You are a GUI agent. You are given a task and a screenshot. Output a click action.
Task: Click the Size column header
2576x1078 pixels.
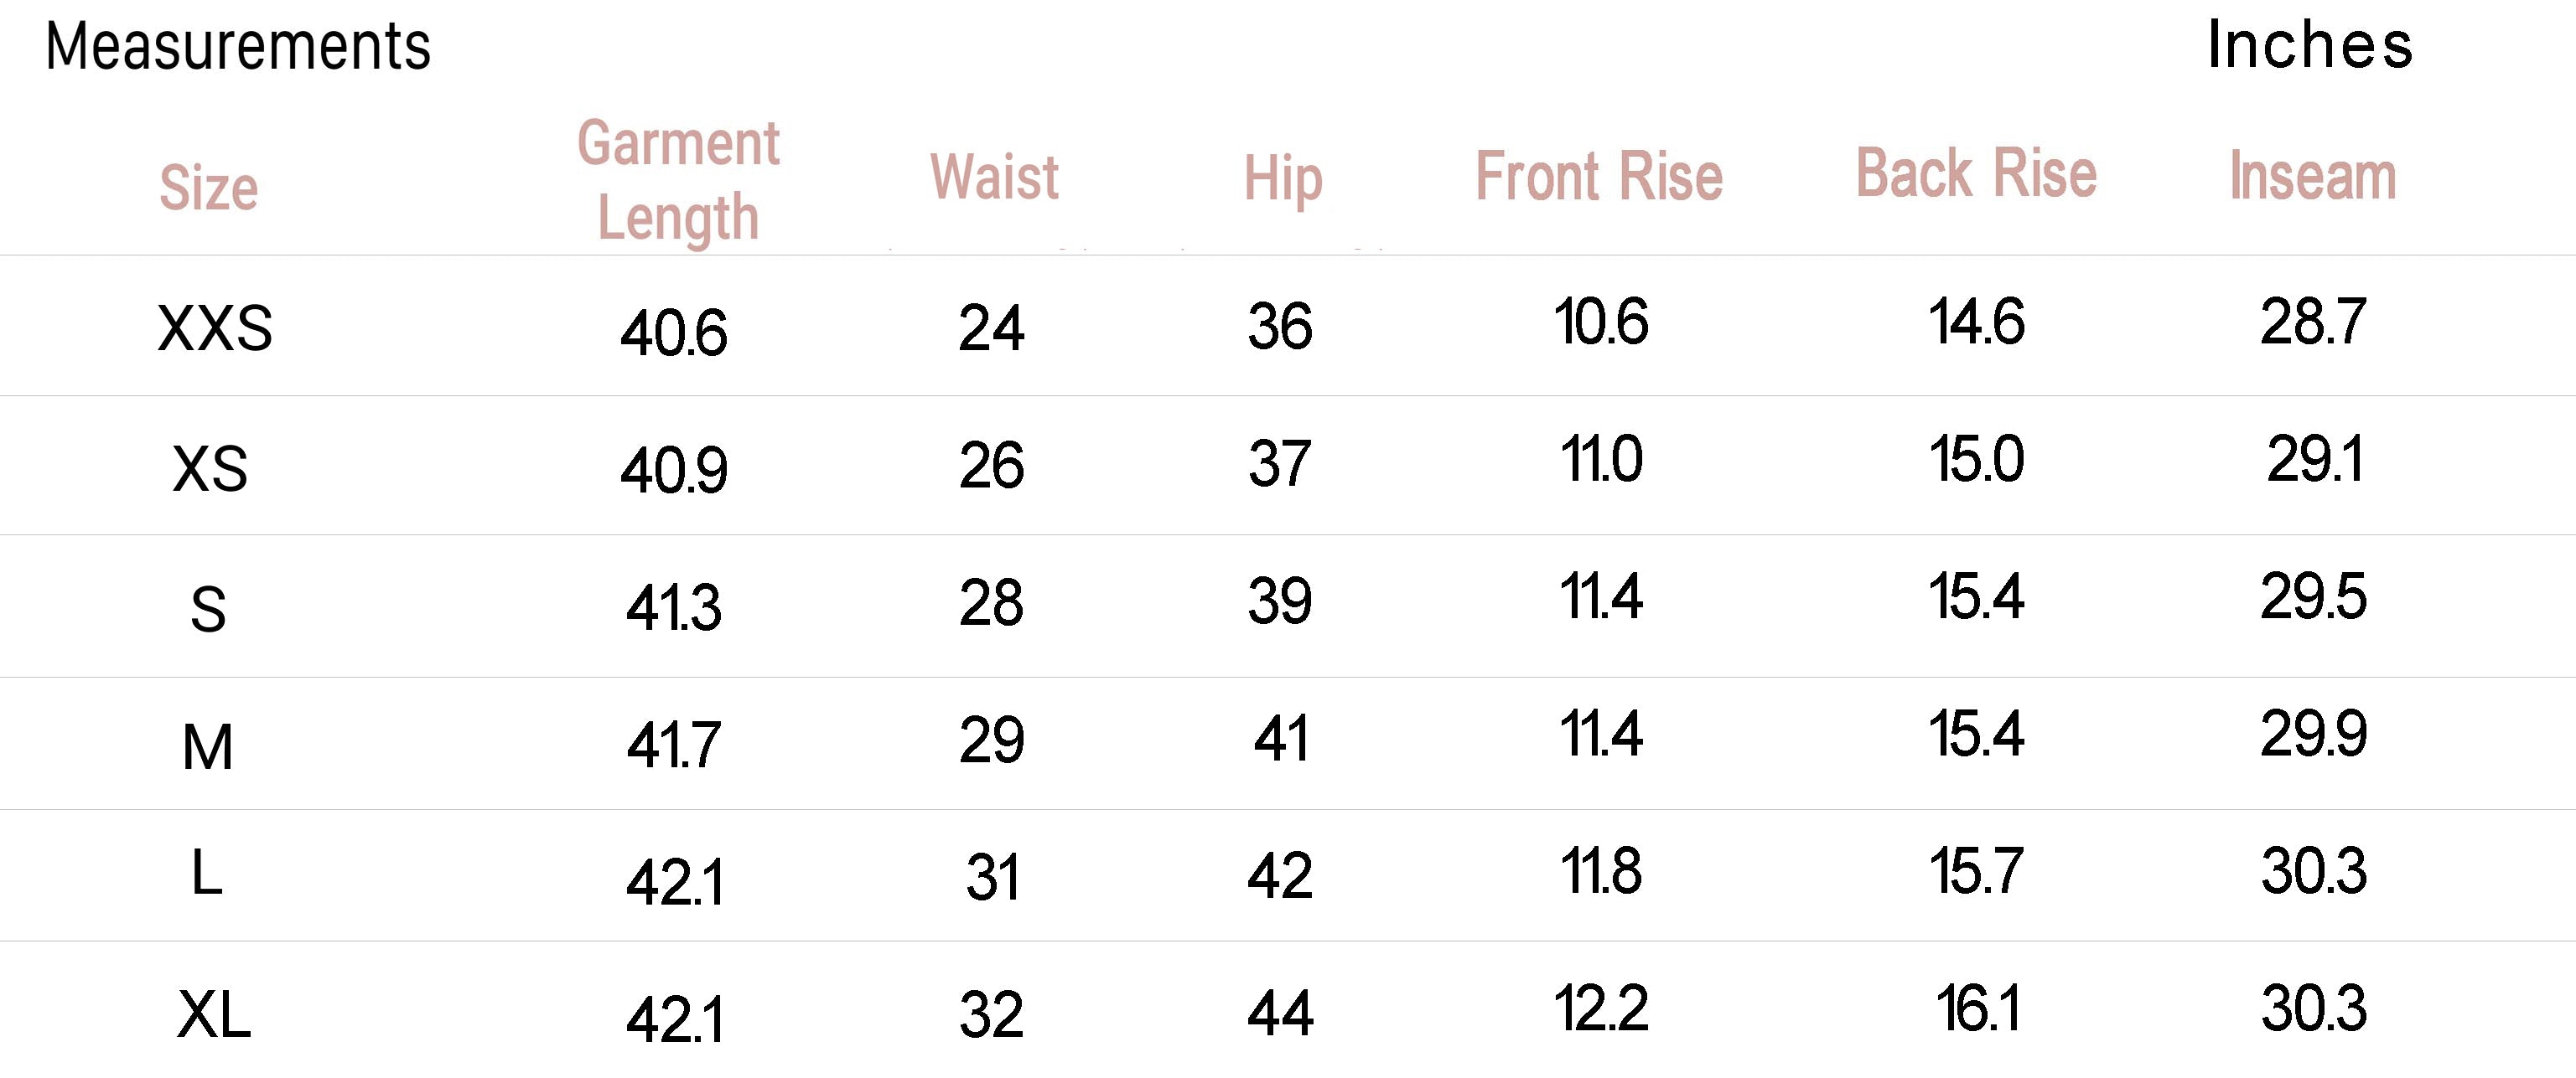209,188
